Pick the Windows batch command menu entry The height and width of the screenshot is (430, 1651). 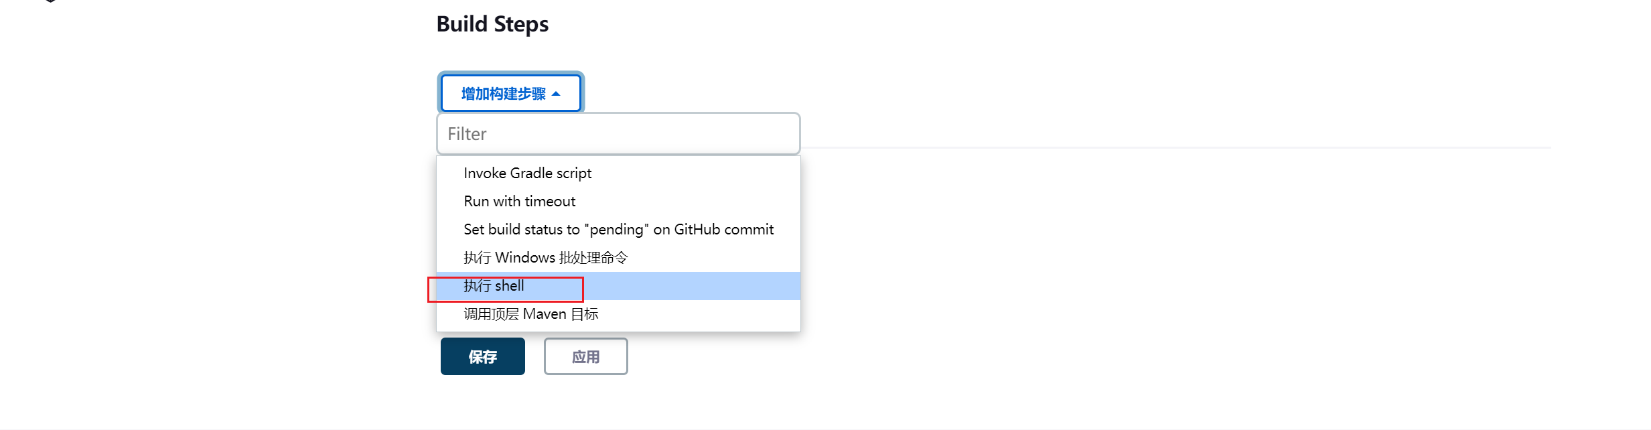tap(618, 257)
